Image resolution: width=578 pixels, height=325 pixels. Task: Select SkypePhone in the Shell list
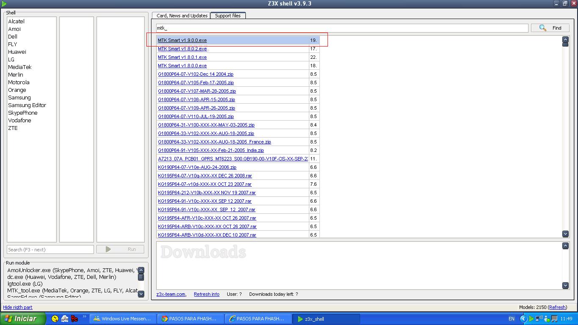point(23,113)
